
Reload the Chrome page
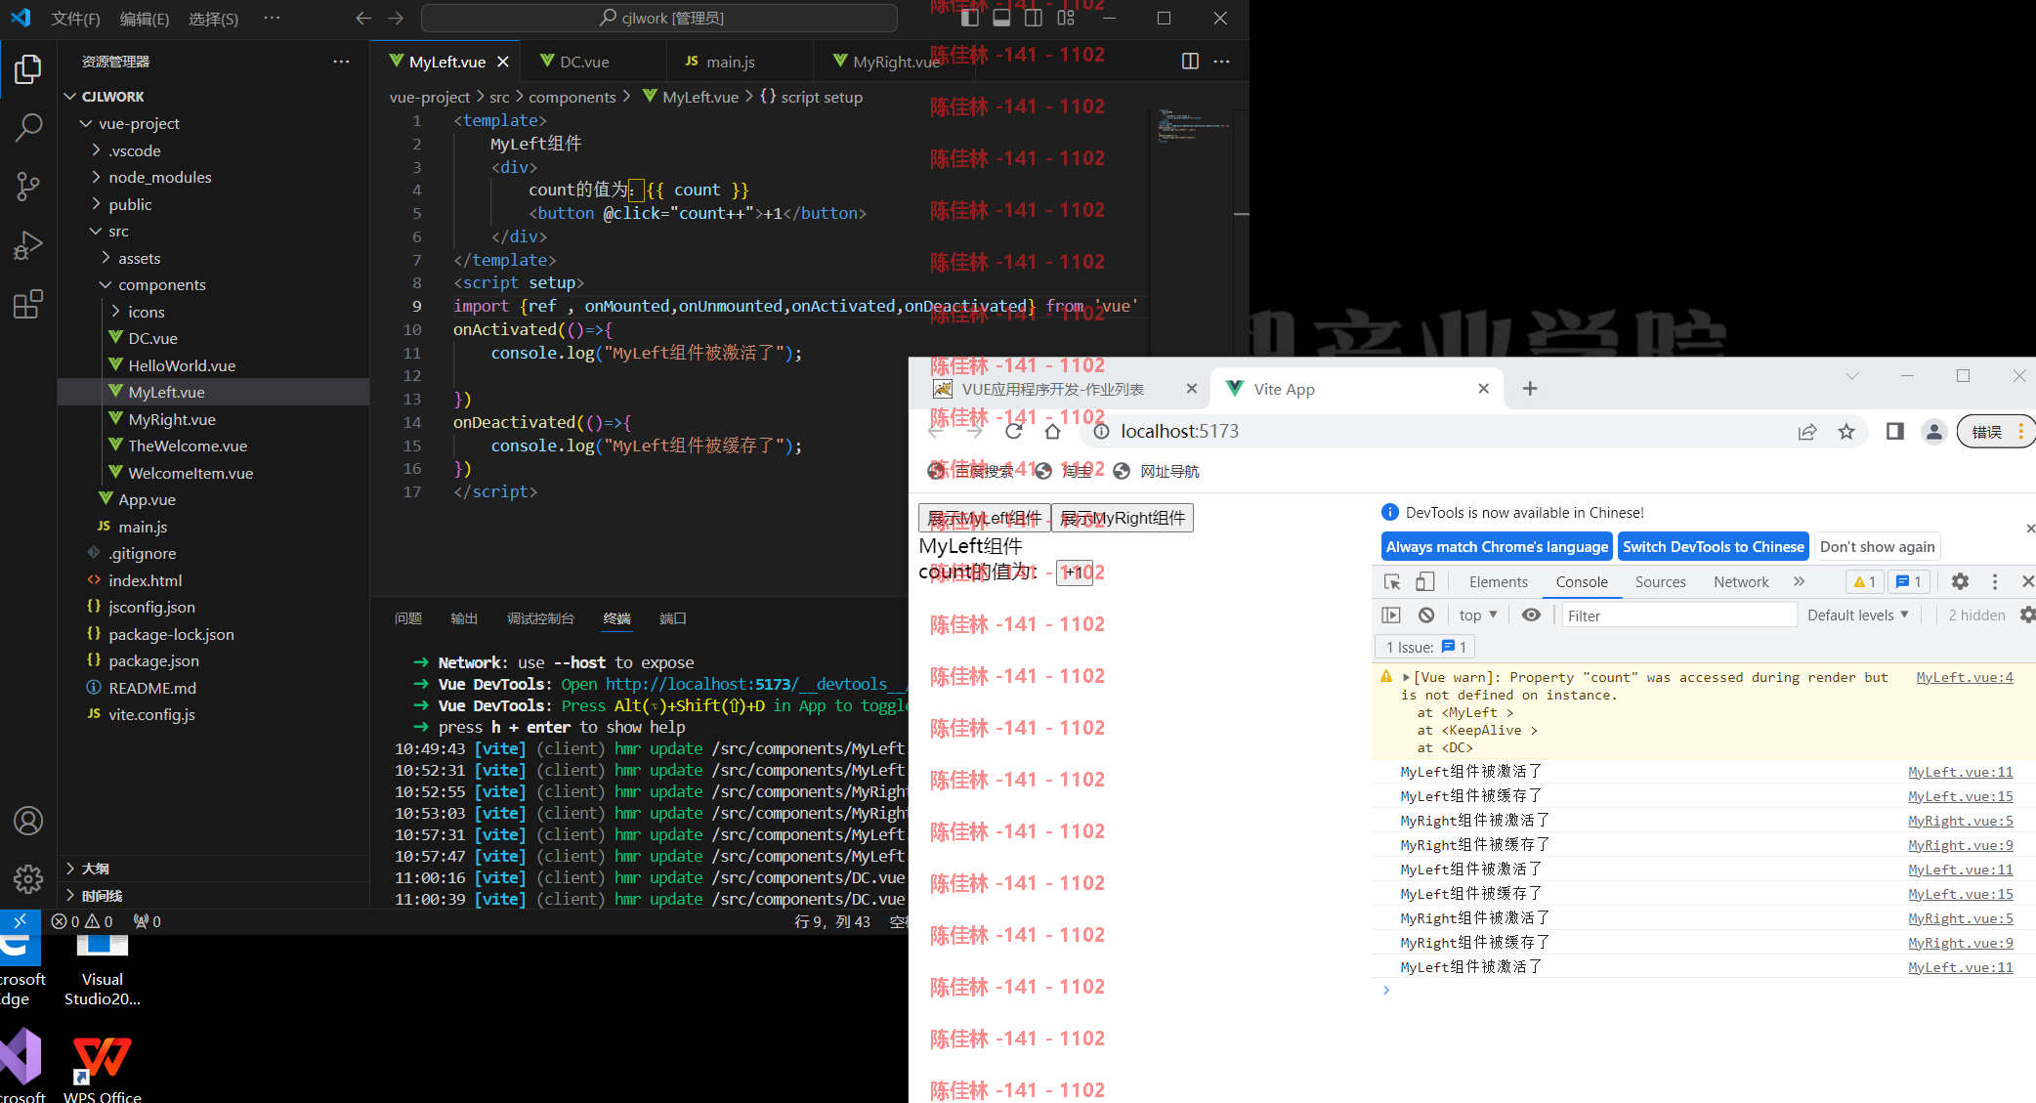(1013, 432)
